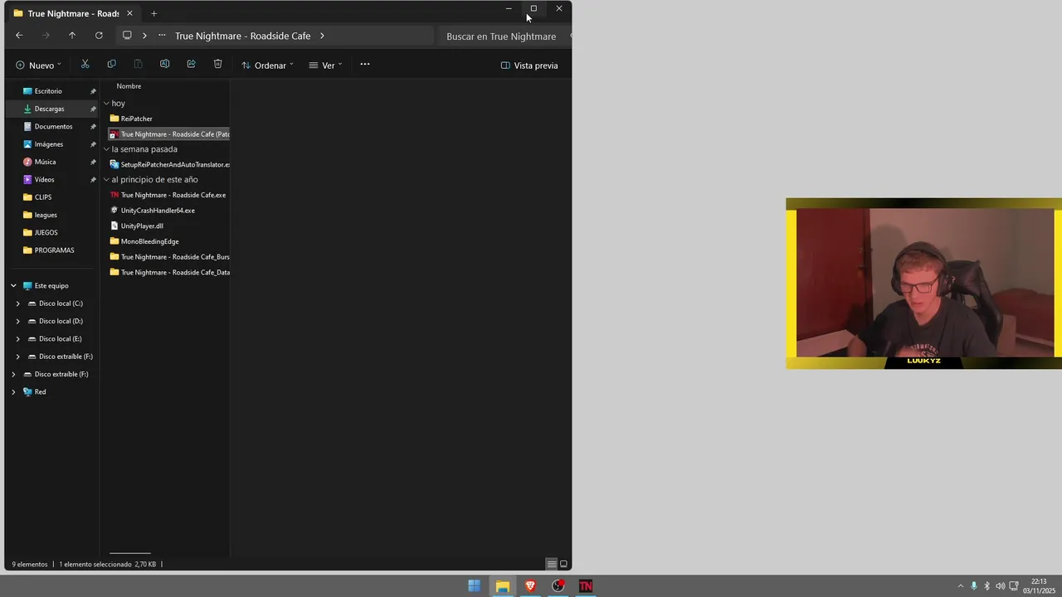
Task: Select SetupReiPatcherAndAutoTranslator.exe file
Action: pos(168,165)
